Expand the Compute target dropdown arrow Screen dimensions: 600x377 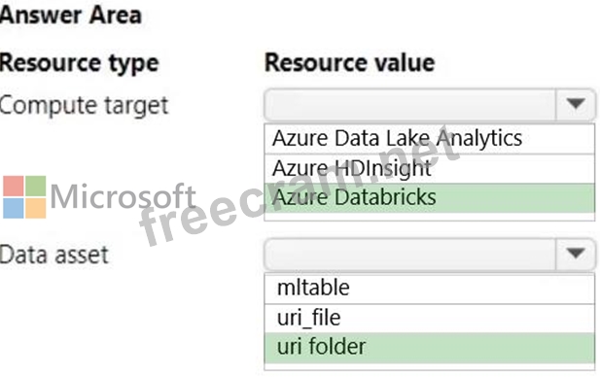pyautogui.click(x=576, y=104)
